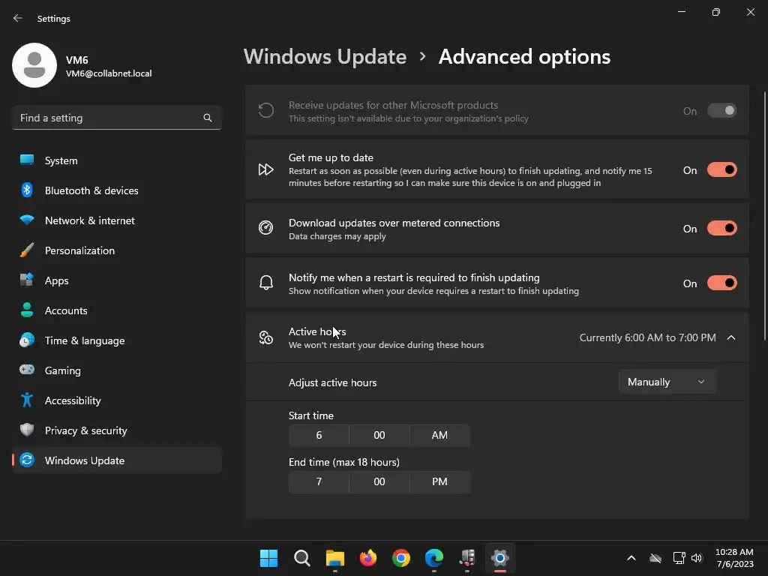Click the Time & language clock icon

27,340
